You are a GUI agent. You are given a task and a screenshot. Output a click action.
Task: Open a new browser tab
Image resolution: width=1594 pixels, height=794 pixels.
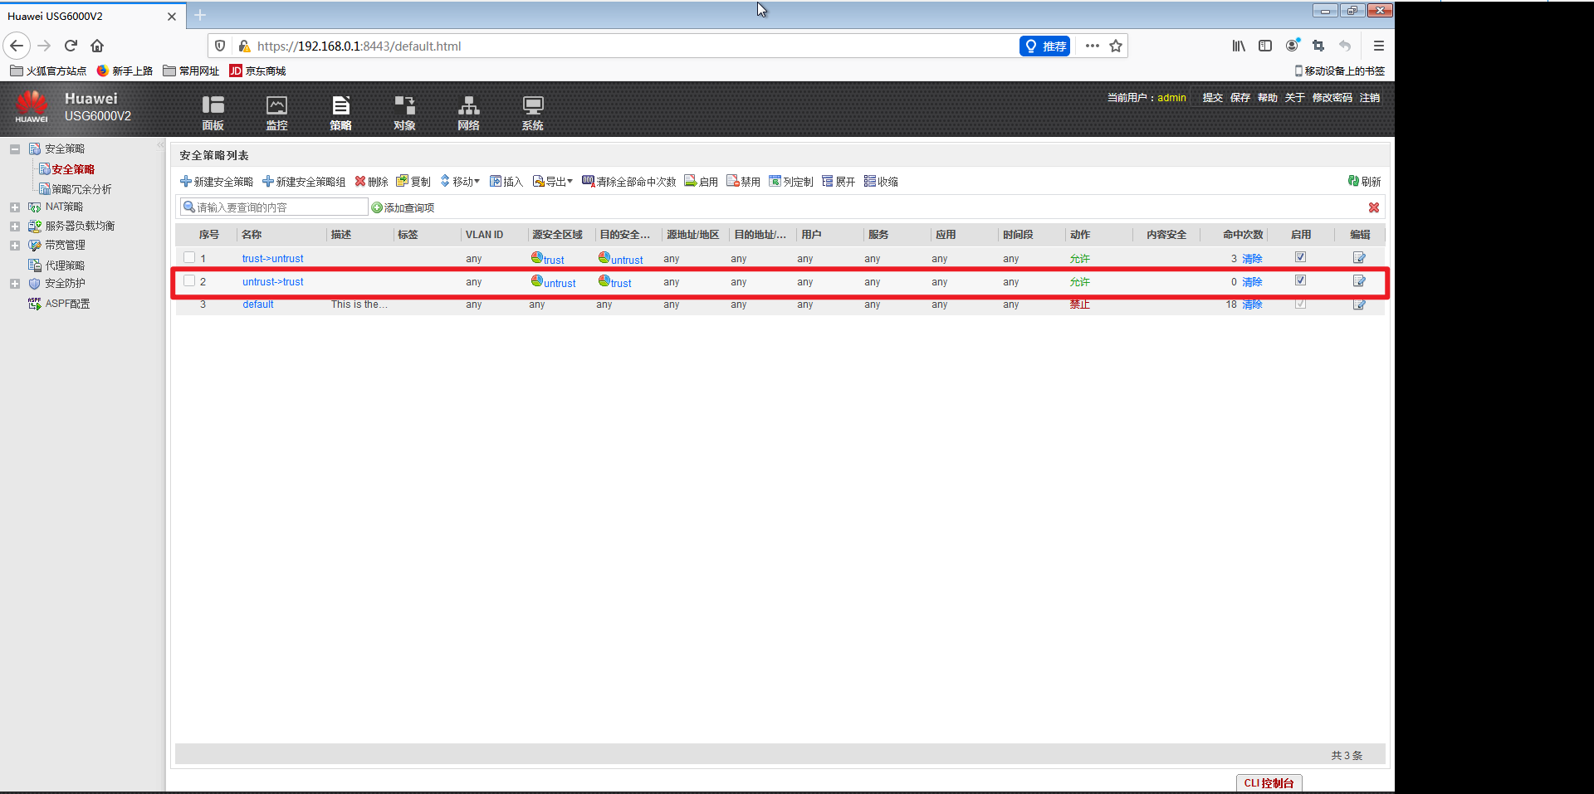200,15
